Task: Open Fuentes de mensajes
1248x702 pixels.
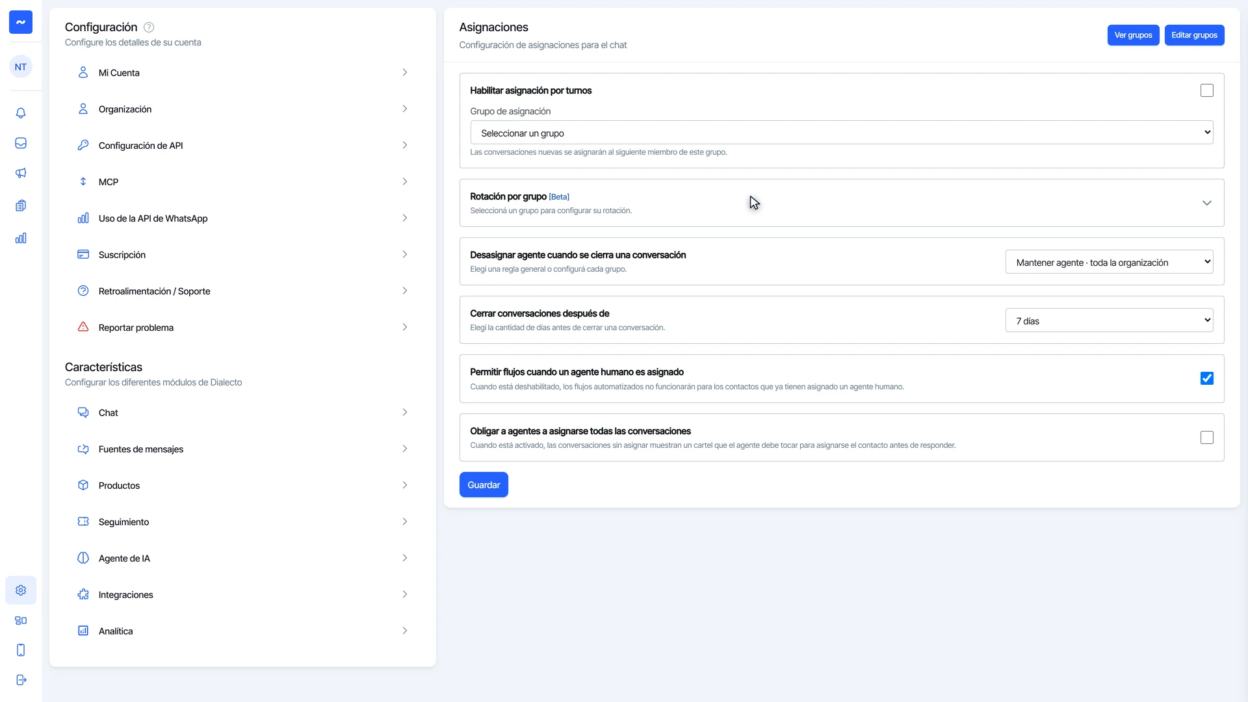Action: coord(242,449)
